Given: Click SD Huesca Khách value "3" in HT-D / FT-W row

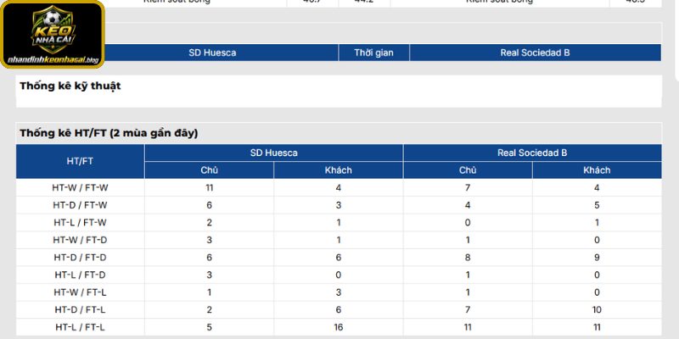Looking at the screenshot, I should (338, 205).
